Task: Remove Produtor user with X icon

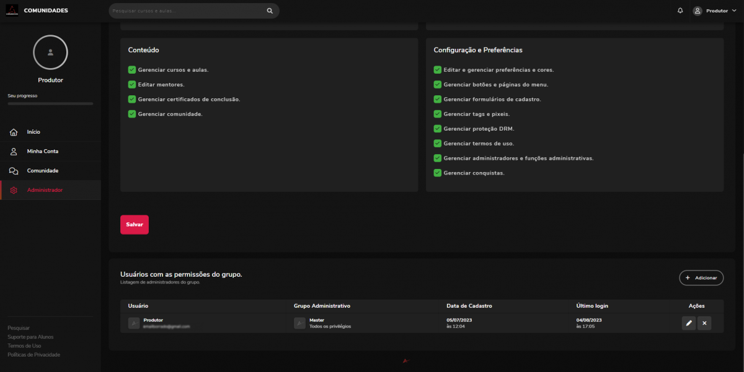Action: point(704,323)
